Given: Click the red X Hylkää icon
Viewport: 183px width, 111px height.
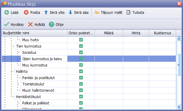Looking at the screenshot, I should [x=30, y=24].
